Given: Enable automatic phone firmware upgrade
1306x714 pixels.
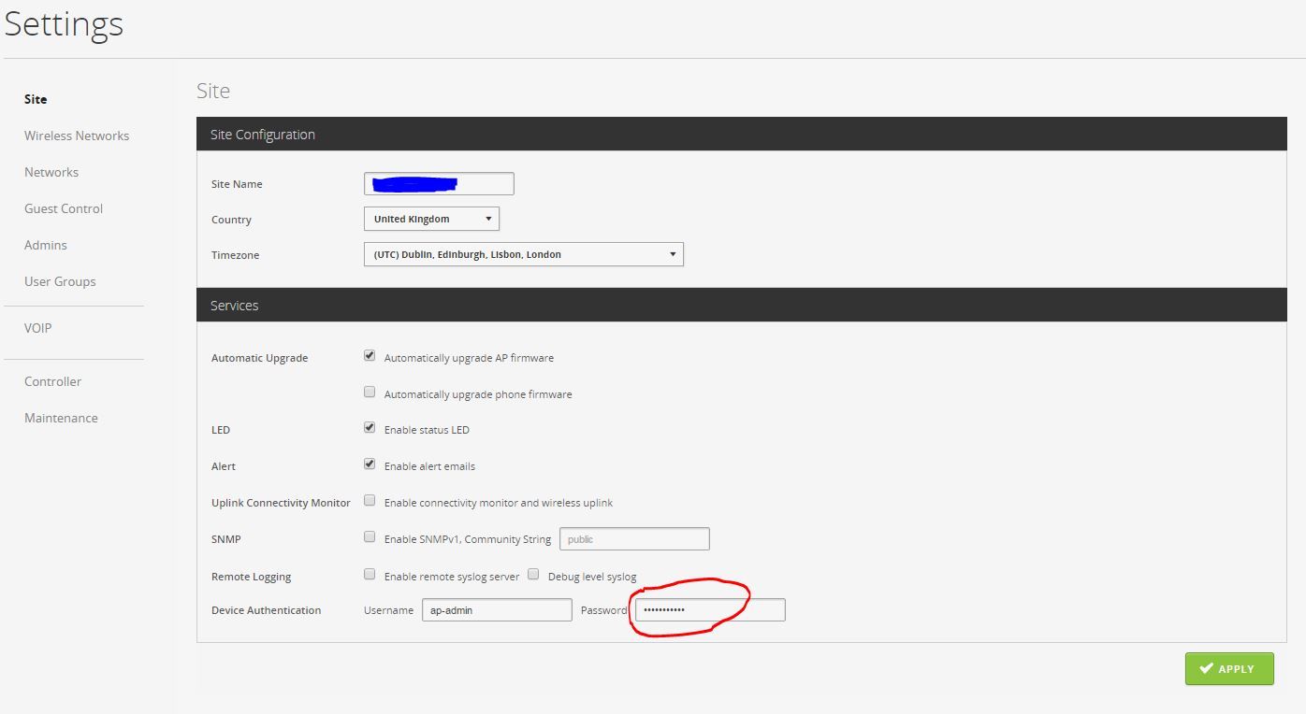Looking at the screenshot, I should (x=370, y=393).
